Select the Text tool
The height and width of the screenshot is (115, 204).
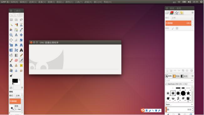[21, 50]
